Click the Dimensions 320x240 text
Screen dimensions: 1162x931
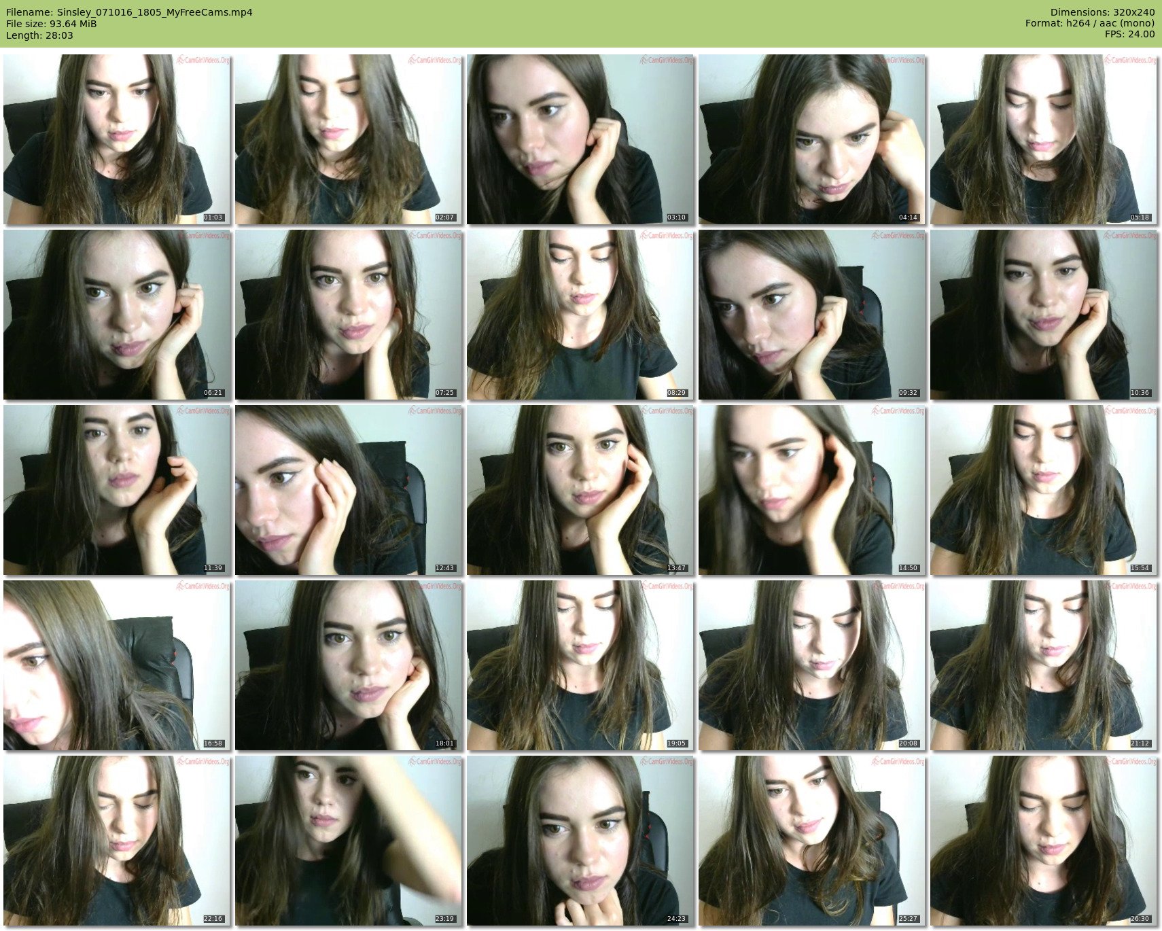(x=1102, y=12)
